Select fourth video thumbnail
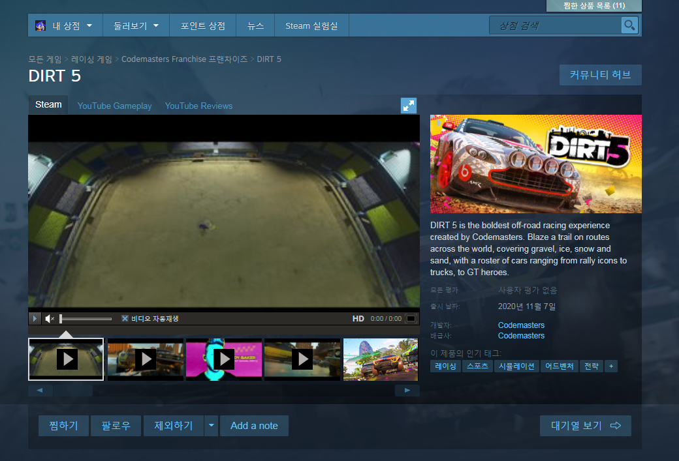 [302, 359]
